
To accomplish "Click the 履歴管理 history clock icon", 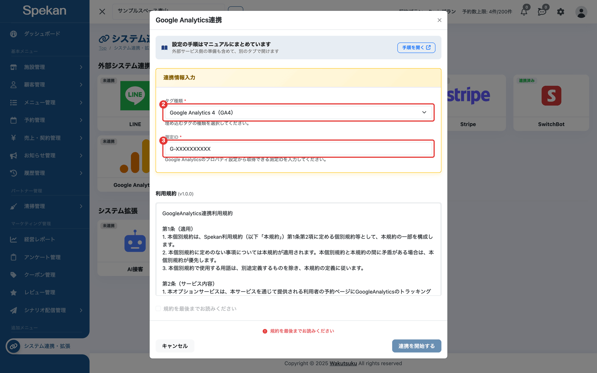I will coord(13,173).
